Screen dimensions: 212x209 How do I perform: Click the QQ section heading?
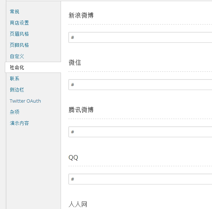[x=73, y=157]
